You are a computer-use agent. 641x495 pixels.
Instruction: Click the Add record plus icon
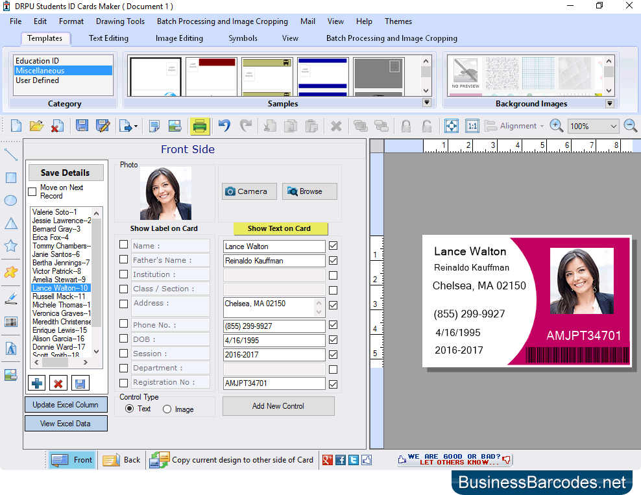[37, 383]
